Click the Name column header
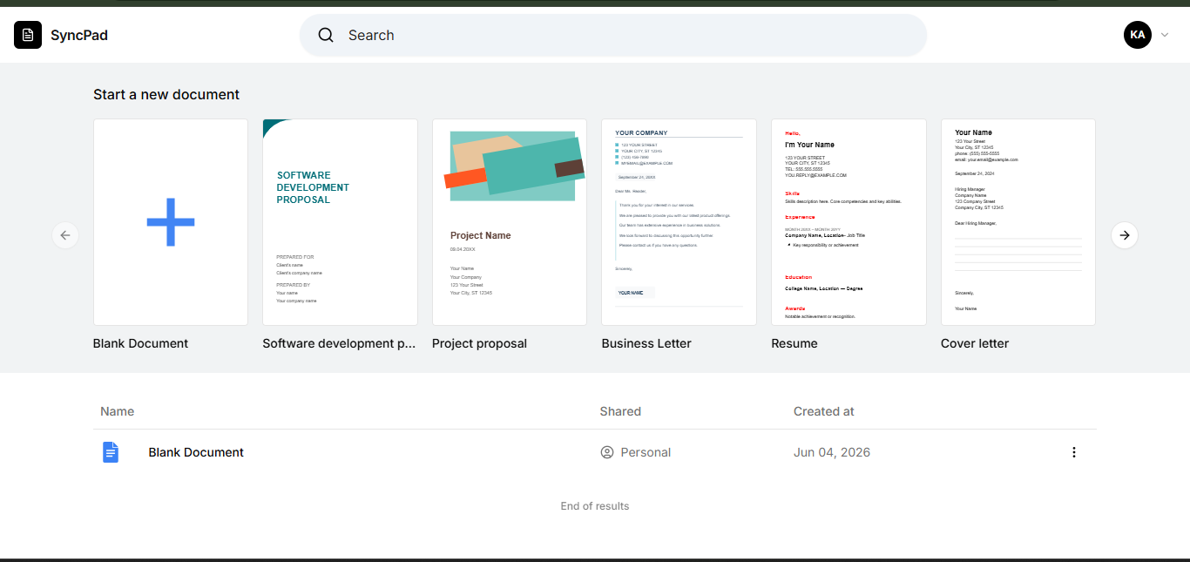Viewport: 1190px width, 562px height. [x=118, y=411]
